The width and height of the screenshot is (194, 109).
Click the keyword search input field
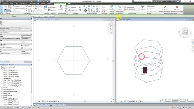click(x=143, y=1)
